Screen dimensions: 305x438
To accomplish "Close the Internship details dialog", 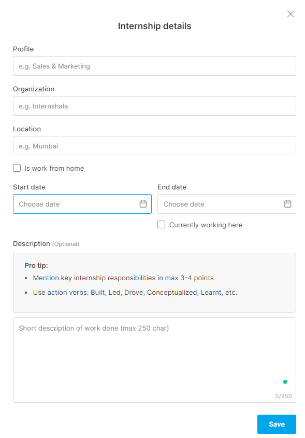I will [291, 14].
